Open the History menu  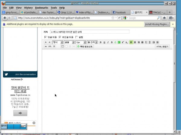pyautogui.click(x=28, y=8)
